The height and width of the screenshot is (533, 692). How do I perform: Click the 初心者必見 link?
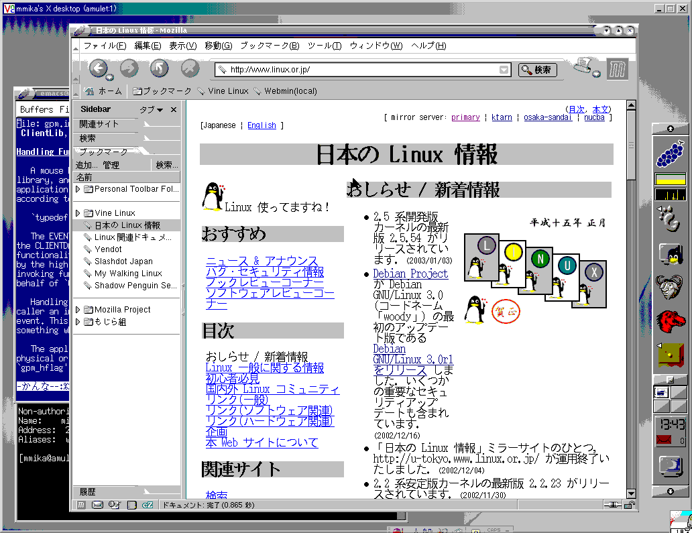pyautogui.click(x=233, y=379)
